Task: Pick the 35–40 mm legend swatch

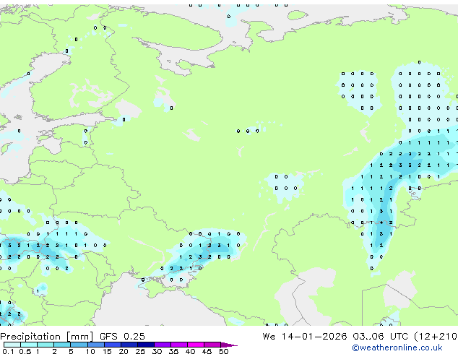Action: tap(179, 345)
